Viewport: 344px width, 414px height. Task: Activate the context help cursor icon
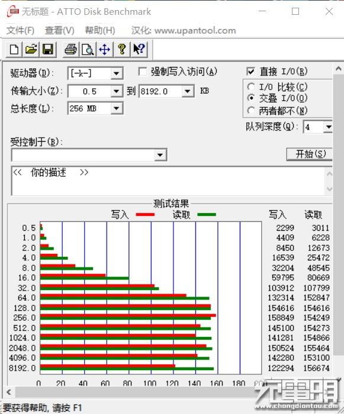click(x=139, y=49)
